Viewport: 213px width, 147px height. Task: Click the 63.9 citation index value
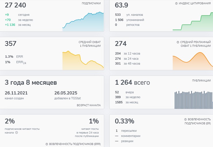tap(121, 5)
